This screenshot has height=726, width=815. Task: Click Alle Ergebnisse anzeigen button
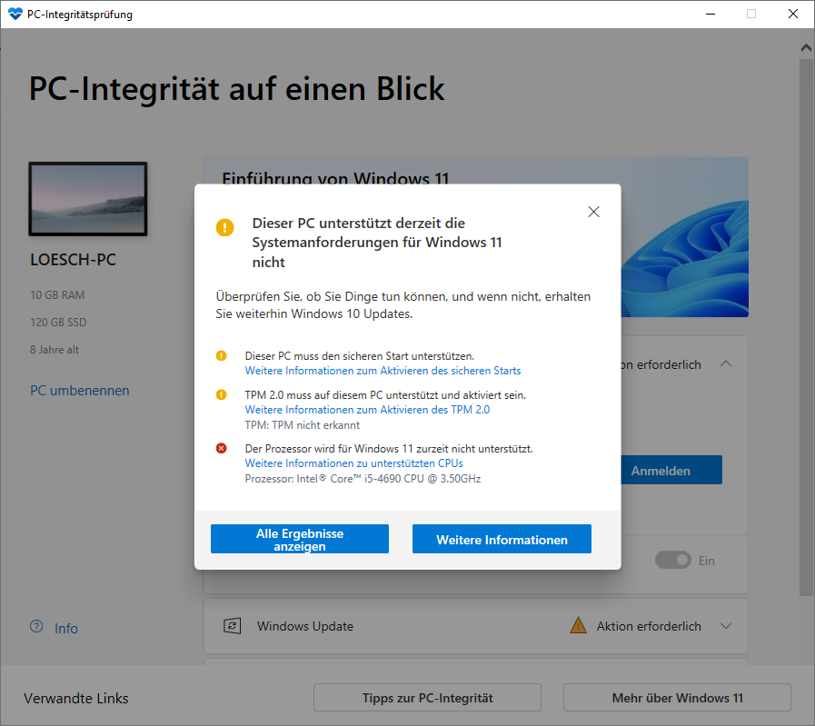click(300, 540)
